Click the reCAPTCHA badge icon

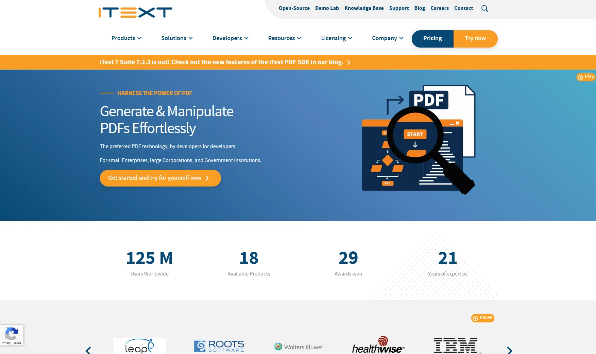point(12,334)
